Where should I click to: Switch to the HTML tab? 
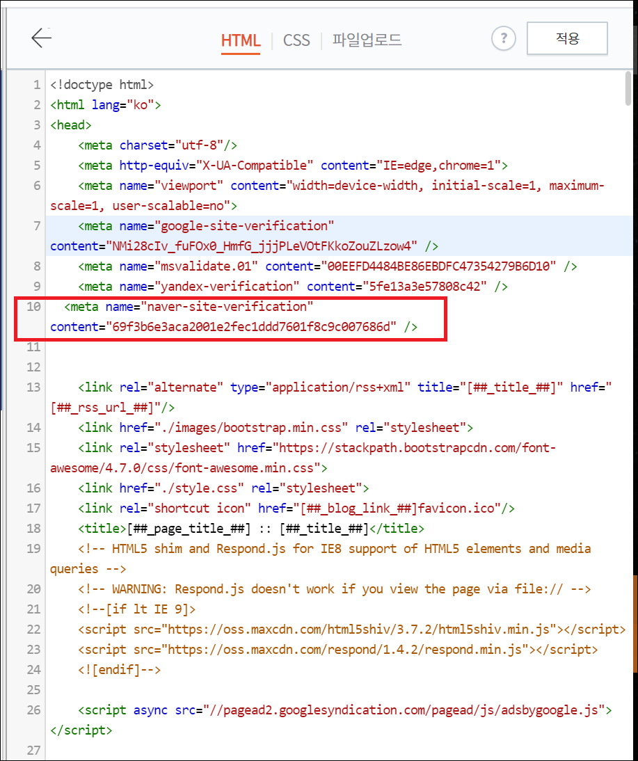[x=241, y=40]
